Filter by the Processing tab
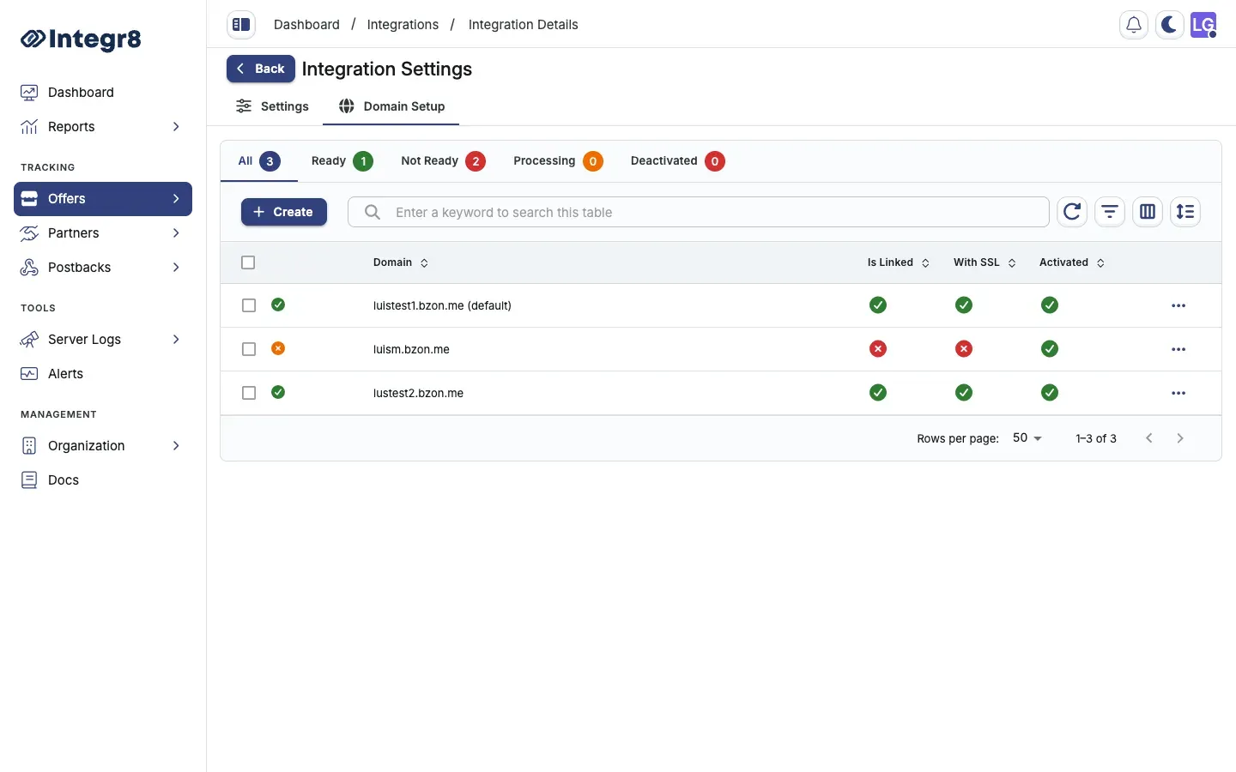The image size is (1236, 772). coord(558,161)
